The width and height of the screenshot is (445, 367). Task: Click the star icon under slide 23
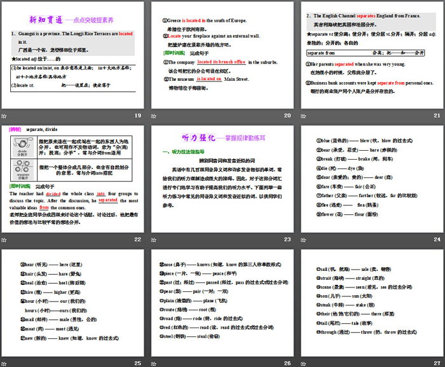pos(154,240)
